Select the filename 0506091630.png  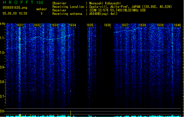click(15, 8)
